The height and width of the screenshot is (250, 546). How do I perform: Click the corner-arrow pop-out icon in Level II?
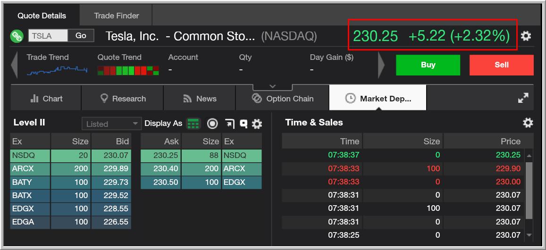[x=230, y=124]
